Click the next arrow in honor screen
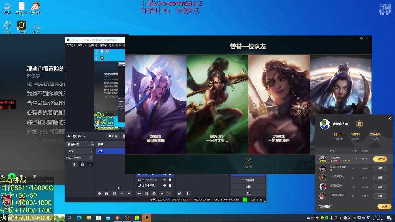Viewport: 395px width, 222px height. point(248,160)
